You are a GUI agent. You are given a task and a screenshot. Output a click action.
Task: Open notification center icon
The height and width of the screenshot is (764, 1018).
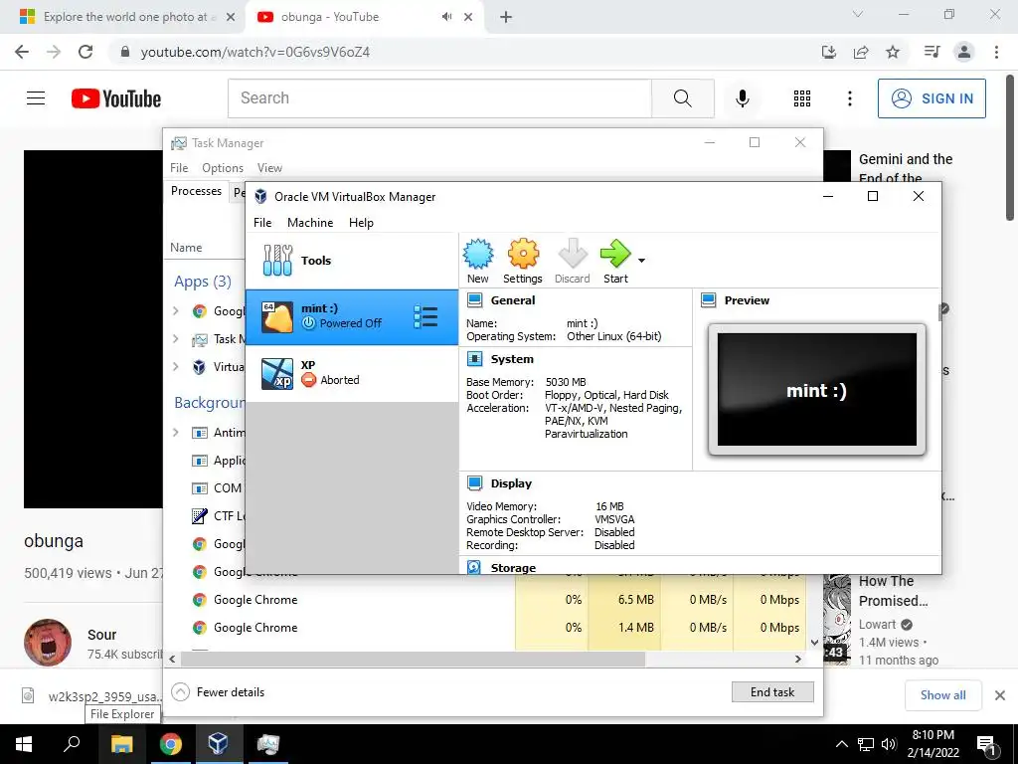987,744
